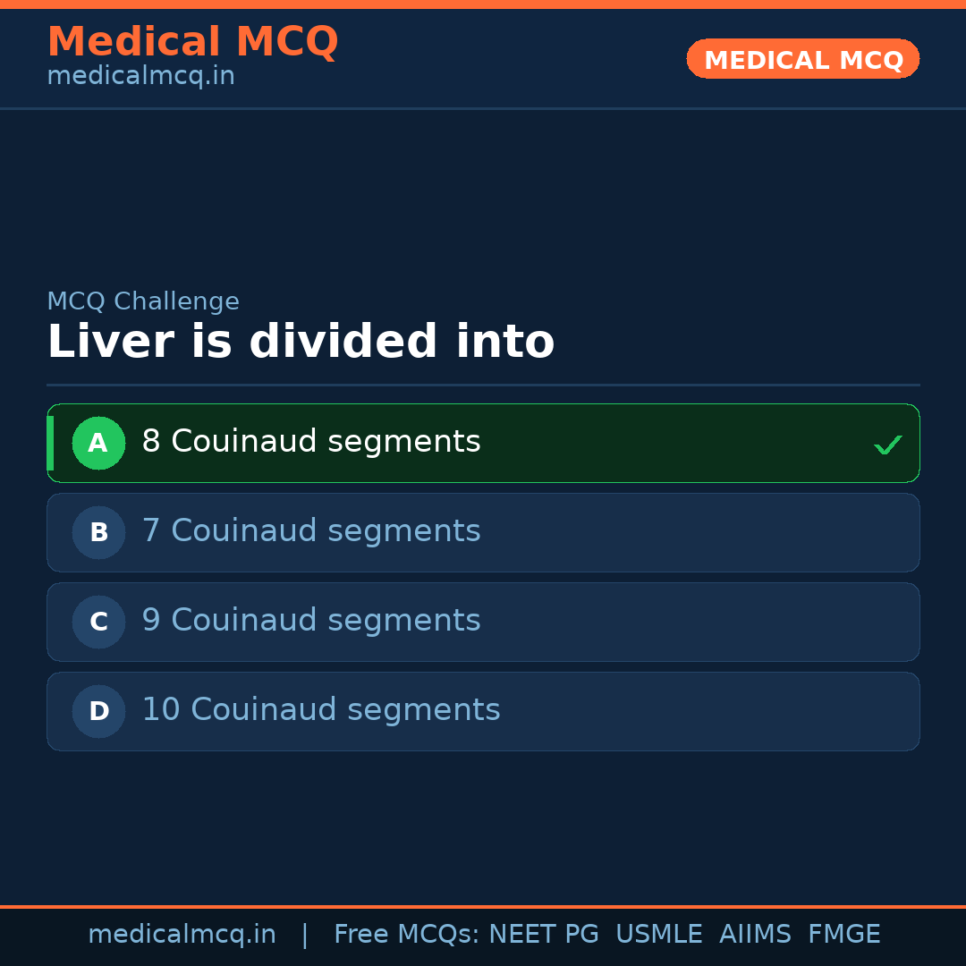Screen dimensions: 966x966
Task: Visit medicalmcq.in link under the header title
Action: 140,77
